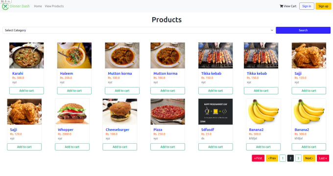This screenshot has height=176, width=333.
Task: Click the Pizza product picture
Action: [x=168, y=111]
